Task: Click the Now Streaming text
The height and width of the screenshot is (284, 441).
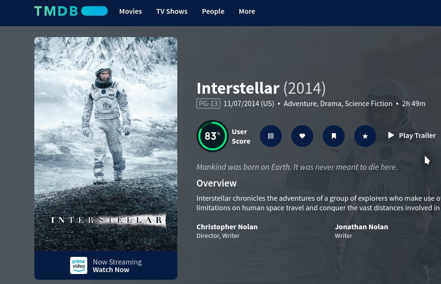Action: click(117, 262)
